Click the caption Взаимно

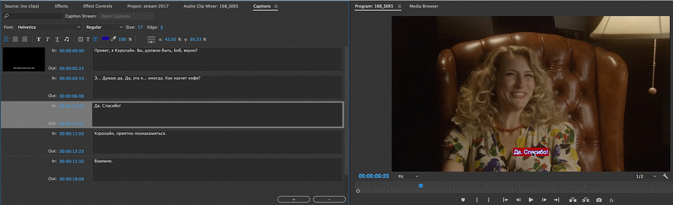[217, 170]
